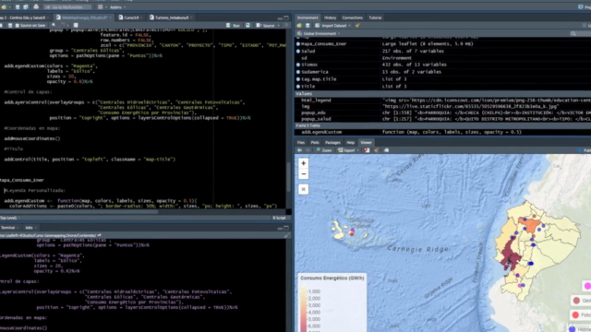Save workspace icon in Environment pane
The image size is (591, 332).
pos(308,26)
